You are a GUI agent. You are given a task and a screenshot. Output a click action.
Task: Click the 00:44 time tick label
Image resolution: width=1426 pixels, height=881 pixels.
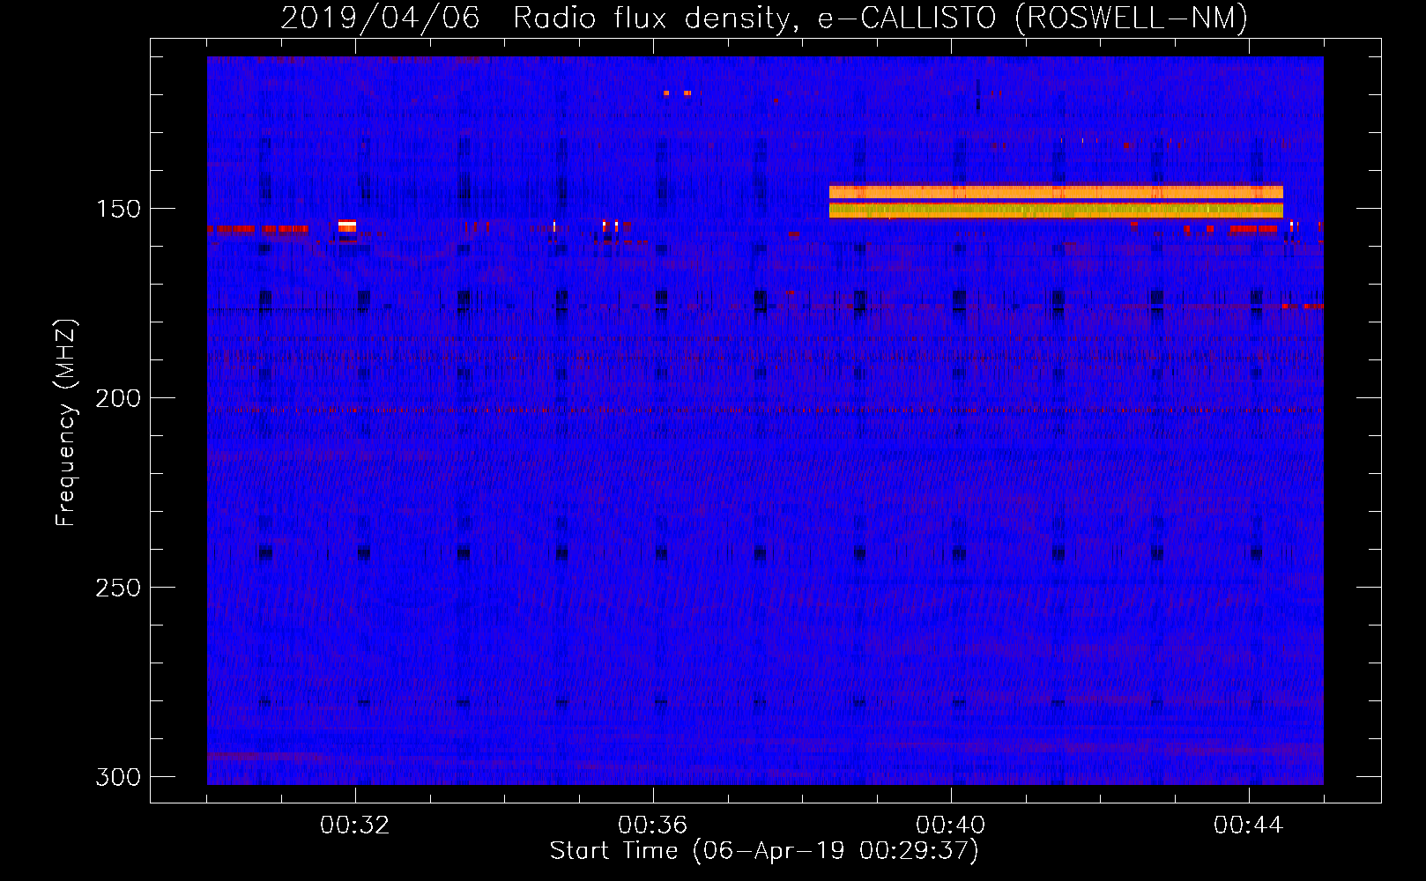coord(1249,825)
